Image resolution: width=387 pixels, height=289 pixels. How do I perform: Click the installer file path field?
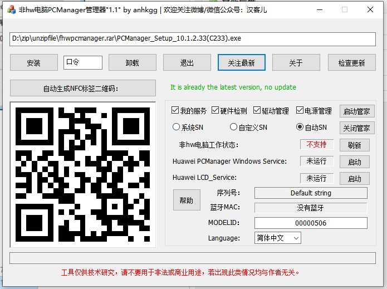tap(193, 39)
